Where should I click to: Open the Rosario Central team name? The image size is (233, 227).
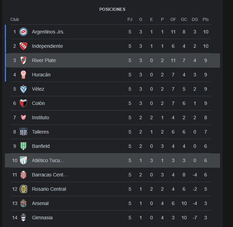49,189
